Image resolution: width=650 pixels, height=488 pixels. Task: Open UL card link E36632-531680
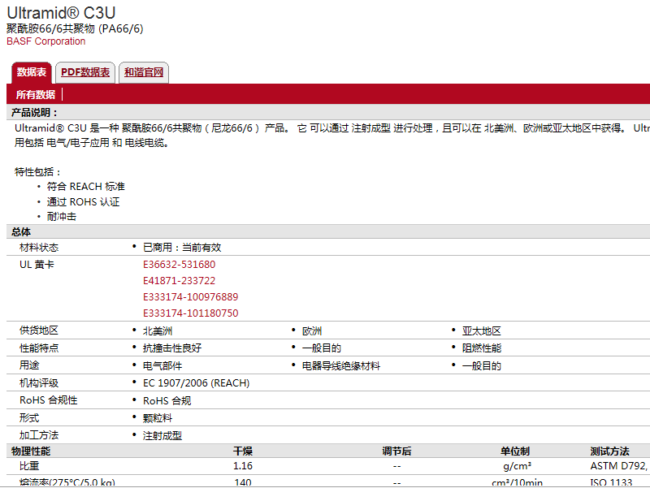[179, 264]
